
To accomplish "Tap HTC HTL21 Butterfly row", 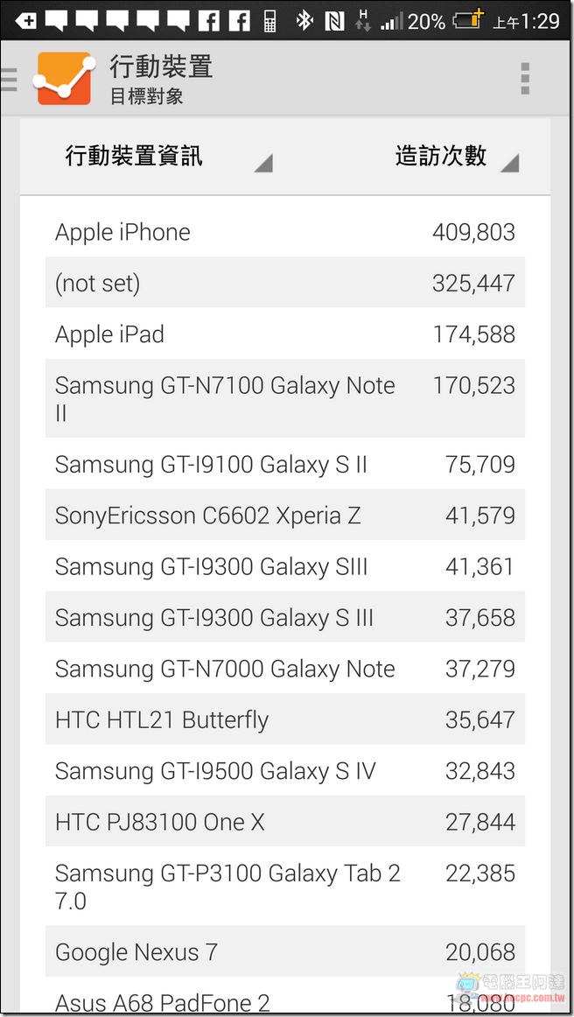I will [285, 719].
